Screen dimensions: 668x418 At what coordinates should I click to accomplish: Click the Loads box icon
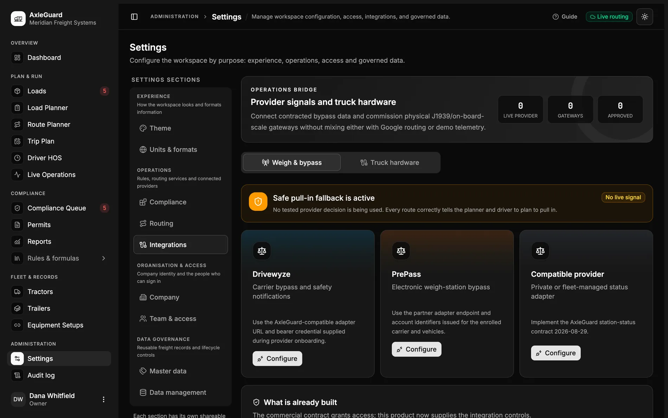(x=17, y=91)
